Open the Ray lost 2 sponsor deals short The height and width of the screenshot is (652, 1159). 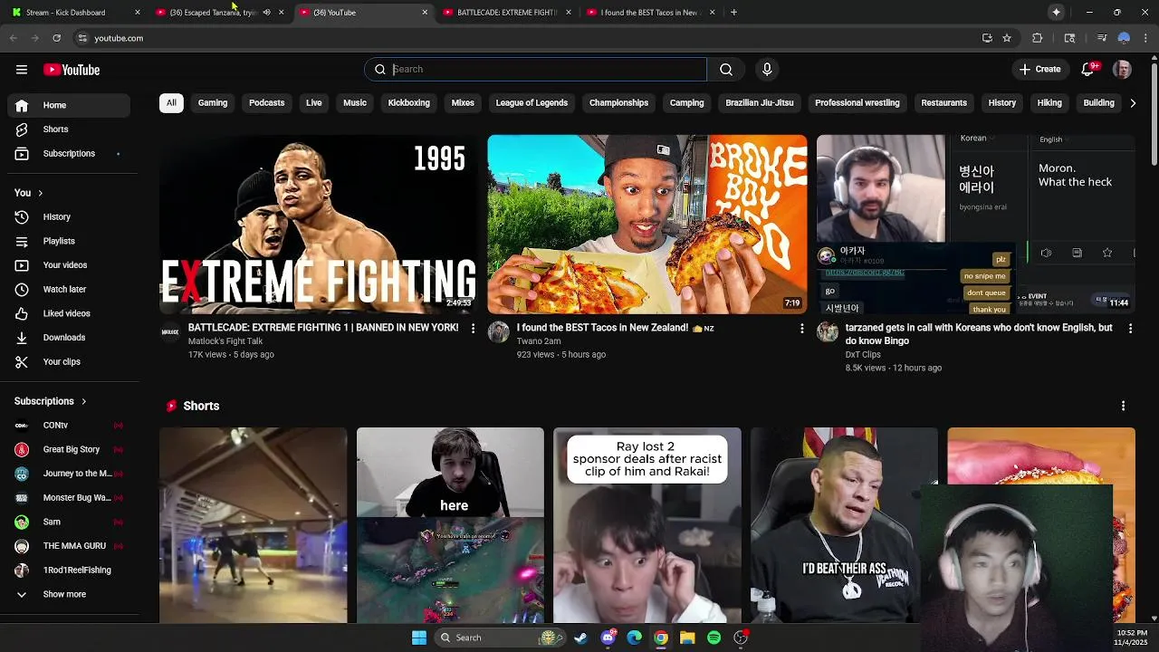tap(647, 525)
